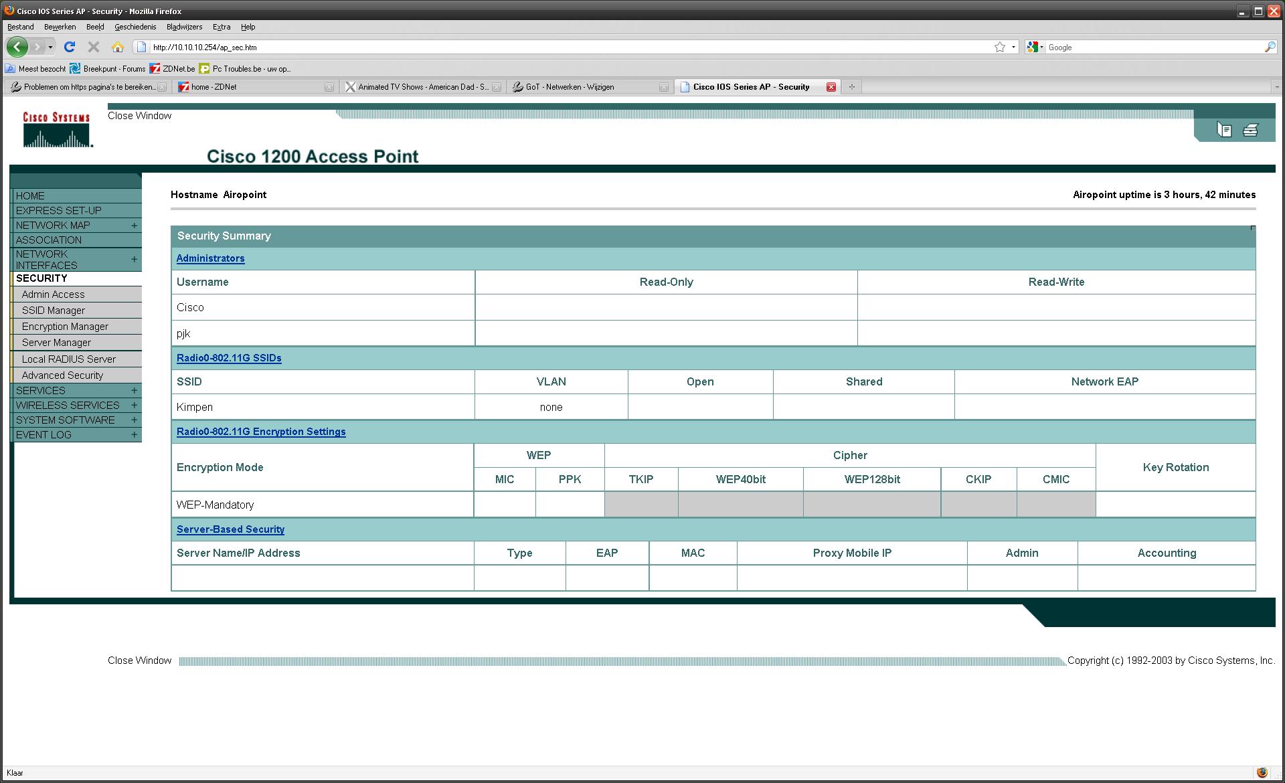Expand the NETWORK MAP menu

[135, 226]
